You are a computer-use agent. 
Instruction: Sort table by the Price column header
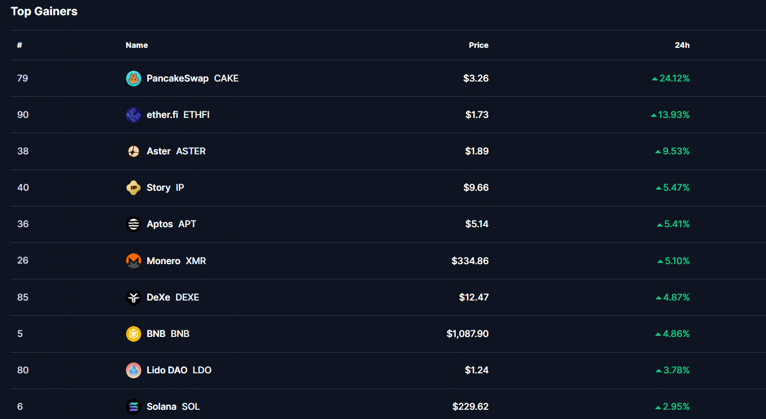tap(478, 45)
